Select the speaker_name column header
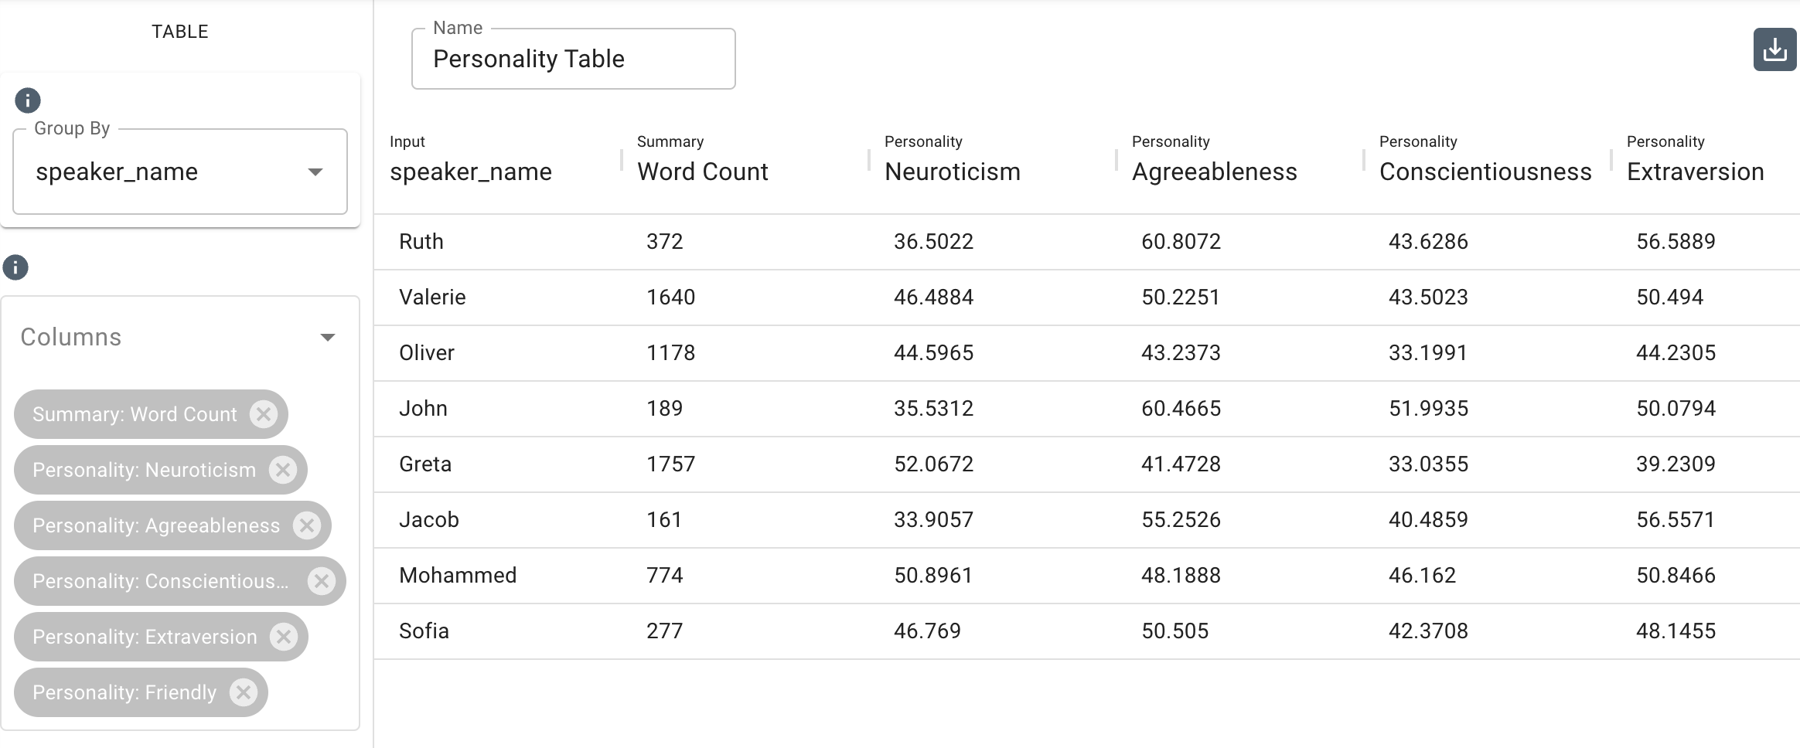1800x748 pixels. (x=472, y=172)
